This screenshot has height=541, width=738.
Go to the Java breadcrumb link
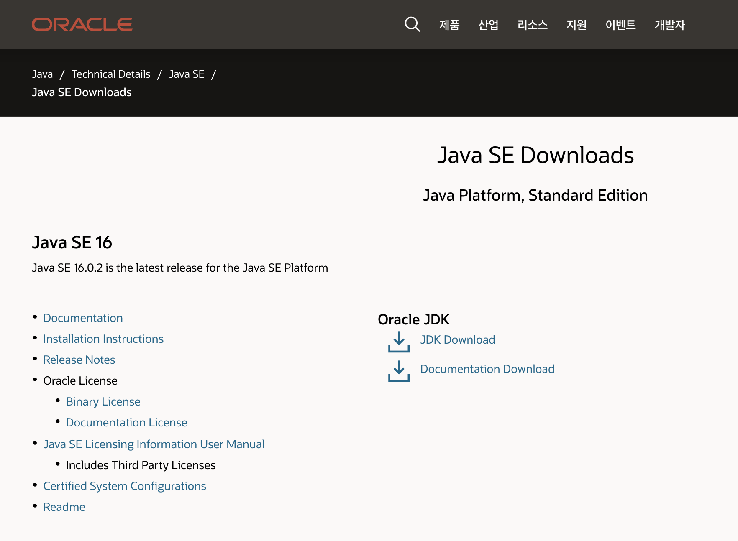click(x=42, y=74)
